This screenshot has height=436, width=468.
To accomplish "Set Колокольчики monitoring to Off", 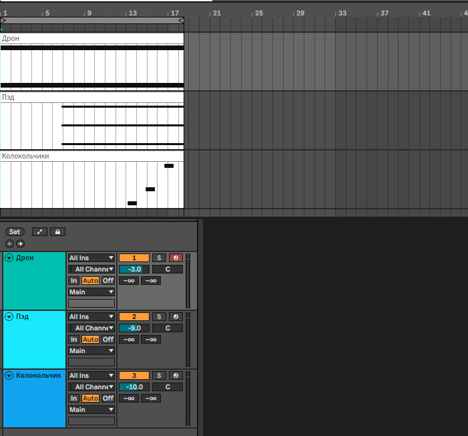I will tap(108, 399).
